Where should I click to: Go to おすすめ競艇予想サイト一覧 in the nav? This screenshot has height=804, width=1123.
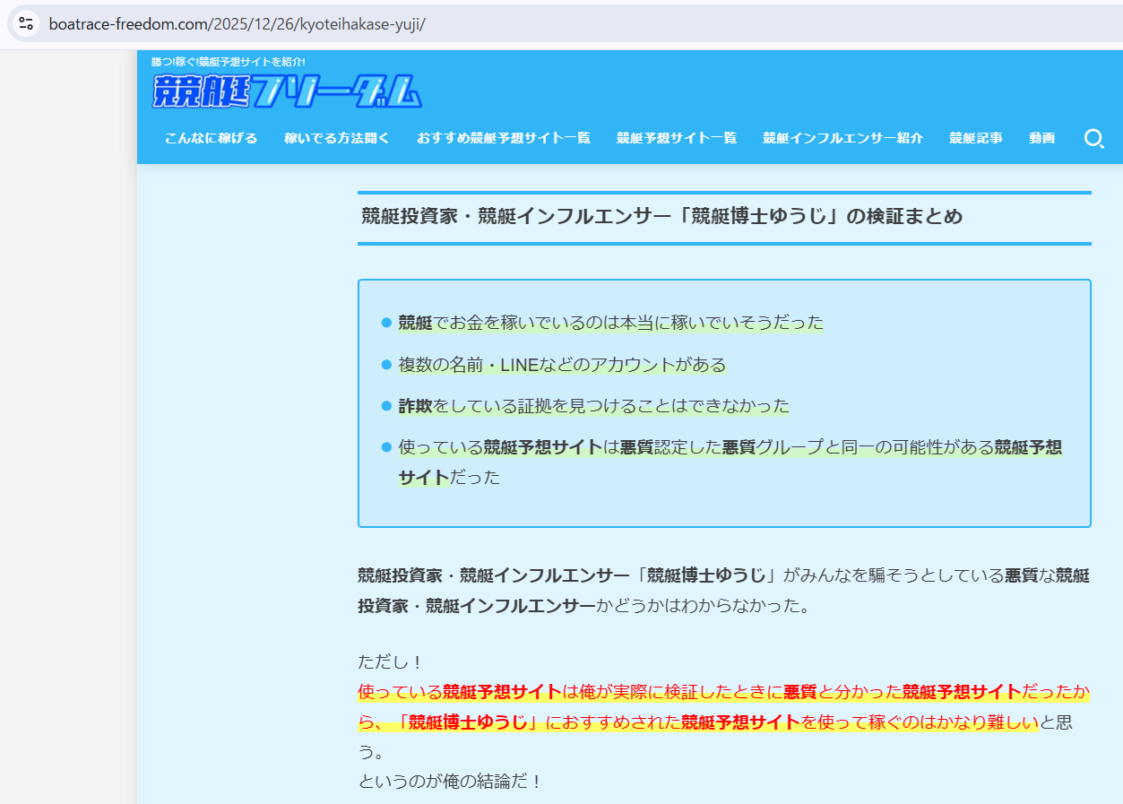(x=503, y=138)
